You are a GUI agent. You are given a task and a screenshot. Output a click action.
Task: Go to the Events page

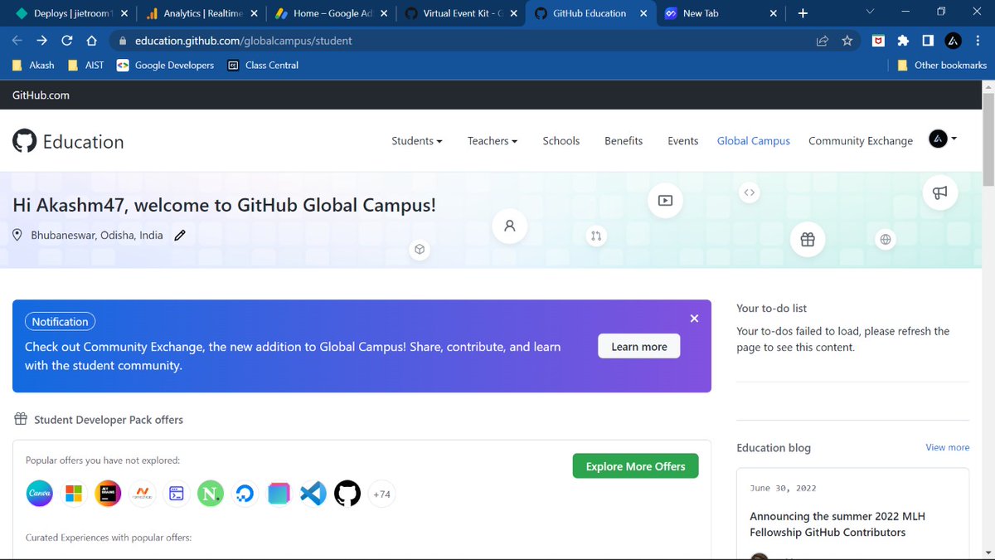683,141
